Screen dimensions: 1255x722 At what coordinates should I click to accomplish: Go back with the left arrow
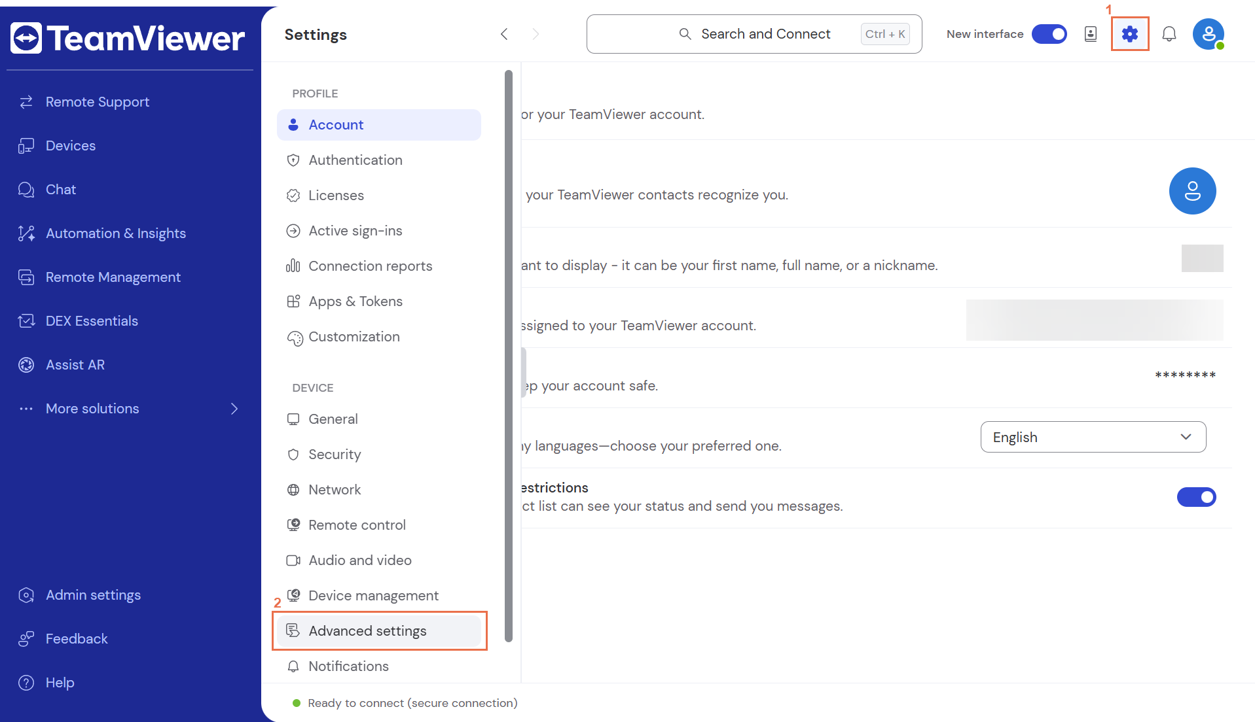tap(504, 34)
